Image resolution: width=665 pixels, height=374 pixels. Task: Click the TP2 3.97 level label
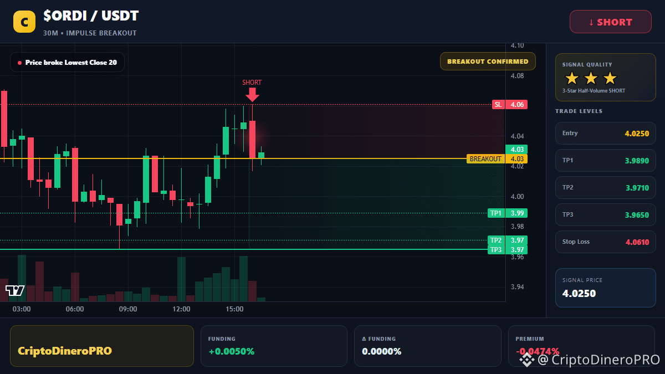(508, 240)
